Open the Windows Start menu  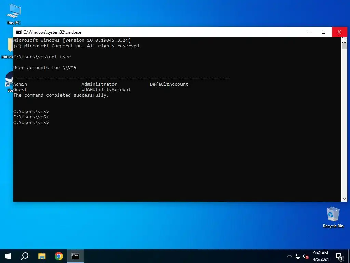coord(8,256)
